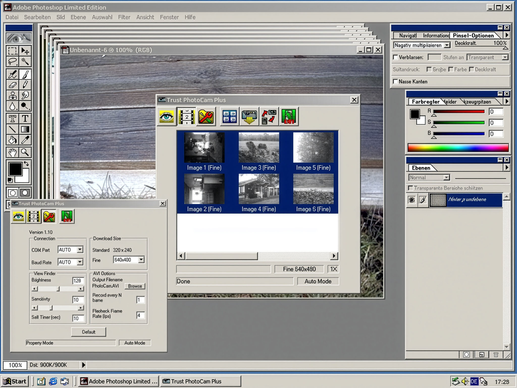Click the camera download icon in PhotoCam
Screen dimensions: 517x388
(x=249, y=116)
